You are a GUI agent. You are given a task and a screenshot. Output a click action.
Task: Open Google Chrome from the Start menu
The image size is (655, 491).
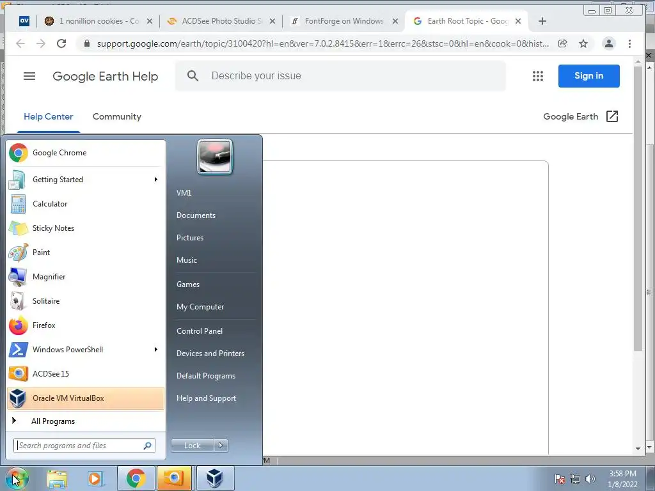(86, 153)
